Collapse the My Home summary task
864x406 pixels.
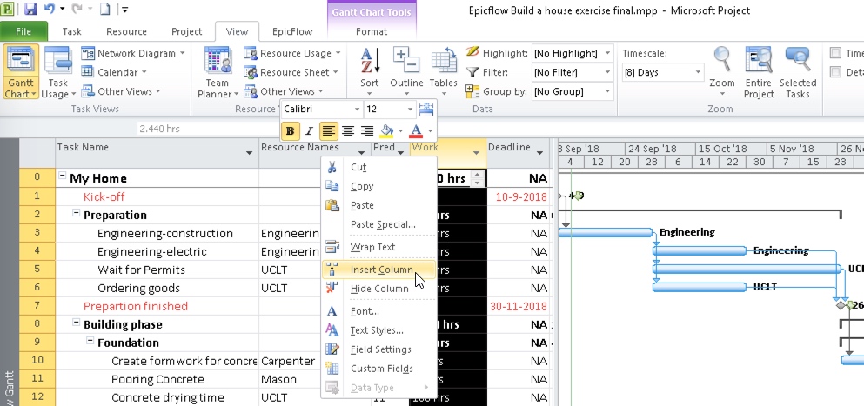(63, 176)
